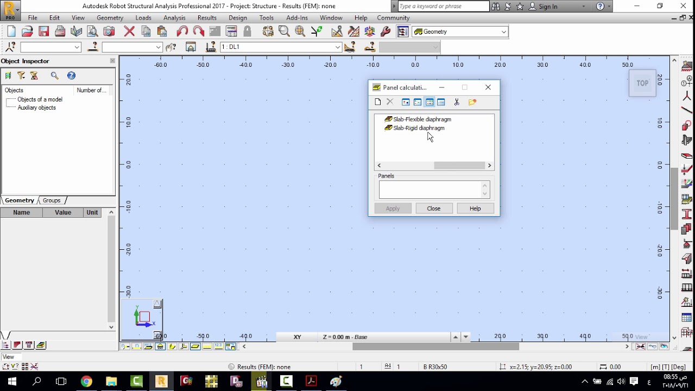Image resolution: width=695 pixels, height=391 pixels.
Task: Click scissors icon in Panel calculation dialog
Action: 457,102
